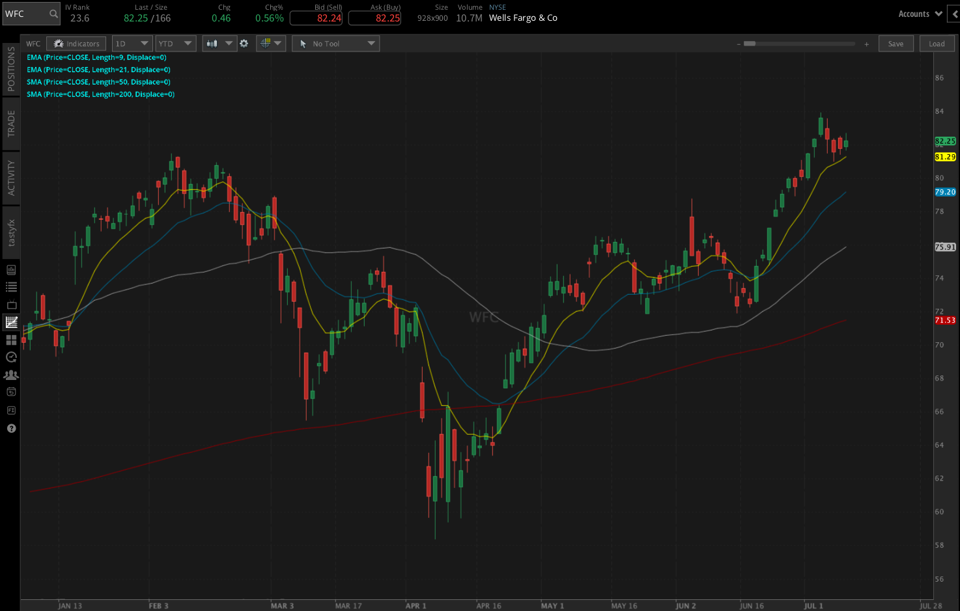This screenshot has height=611, width=960.
Task: Open the 1D timeframe dropdown
Action: click(132, 44)
